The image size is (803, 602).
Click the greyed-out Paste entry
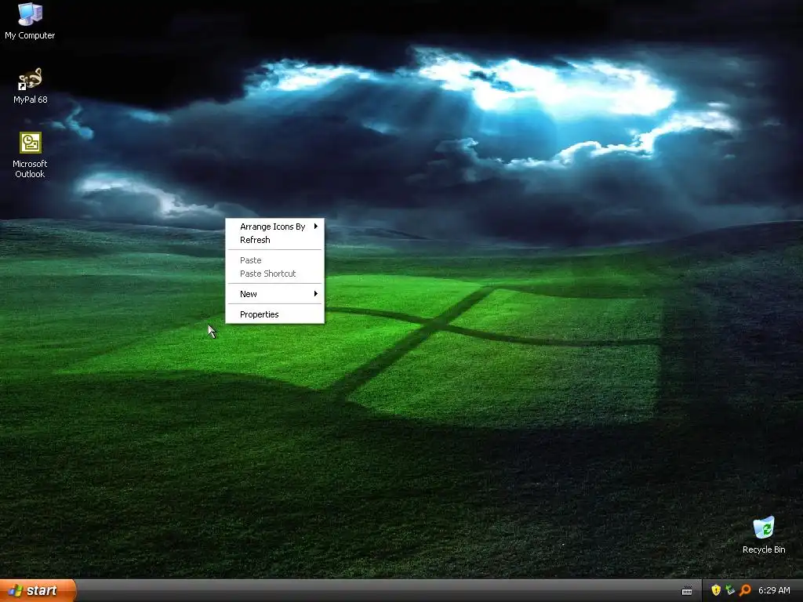point(275,260)
